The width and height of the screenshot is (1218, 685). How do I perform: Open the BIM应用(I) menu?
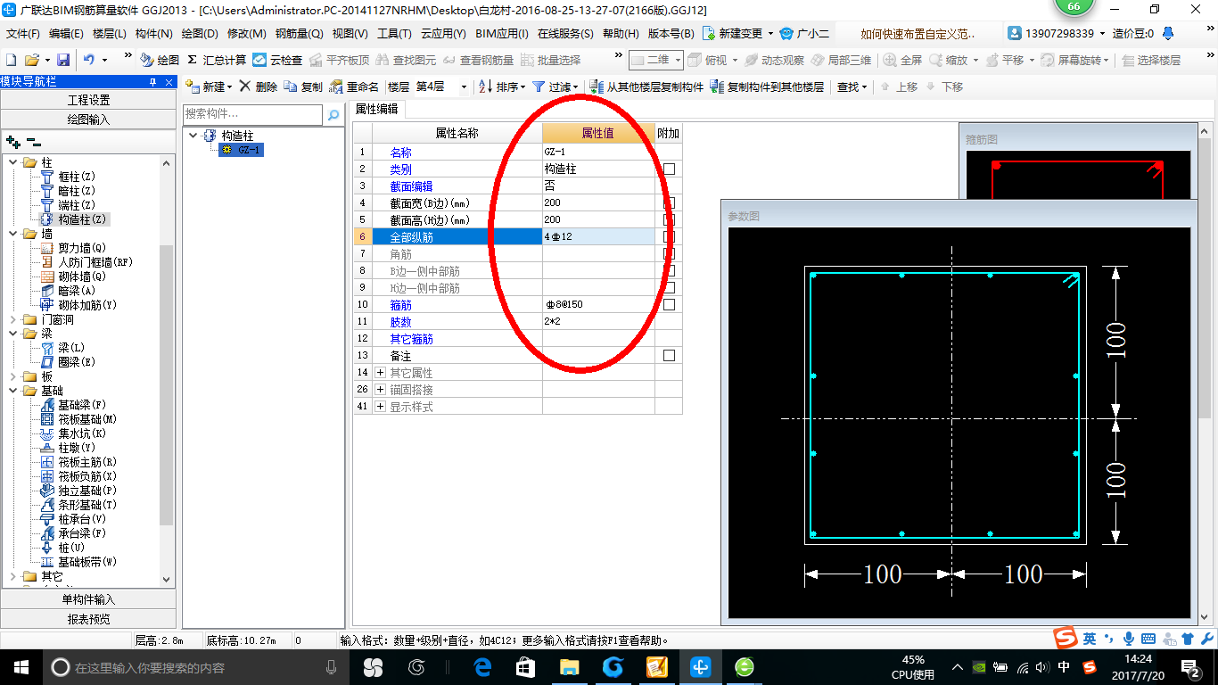(502, 34)
